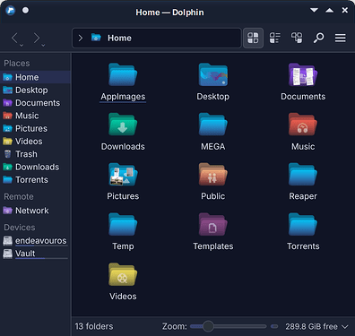
Task: Switch to Details tree view mode
Action: point(297,38)
